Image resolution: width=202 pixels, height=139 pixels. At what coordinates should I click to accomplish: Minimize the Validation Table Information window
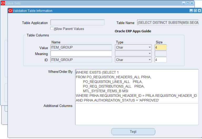pyautogui.click(x=191, y=11)
